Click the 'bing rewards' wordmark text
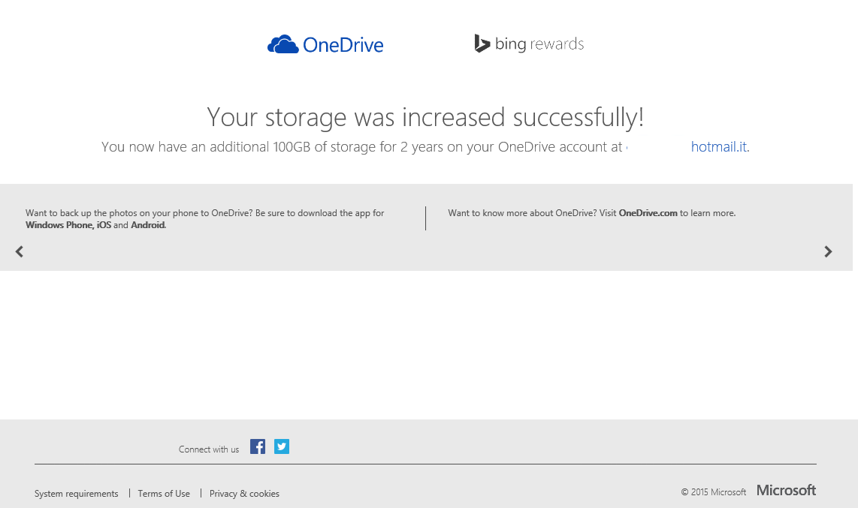 [539, 44]
